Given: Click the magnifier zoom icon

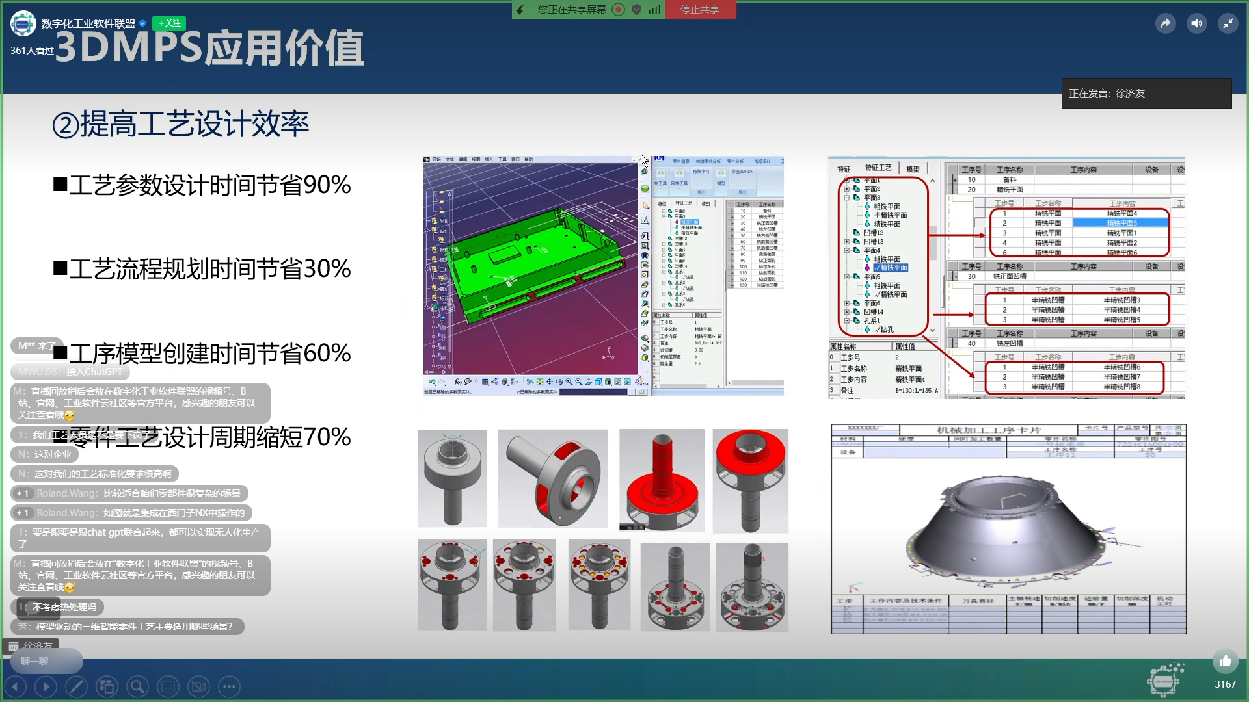Looking at the screenshot, I should coord(137,686).
